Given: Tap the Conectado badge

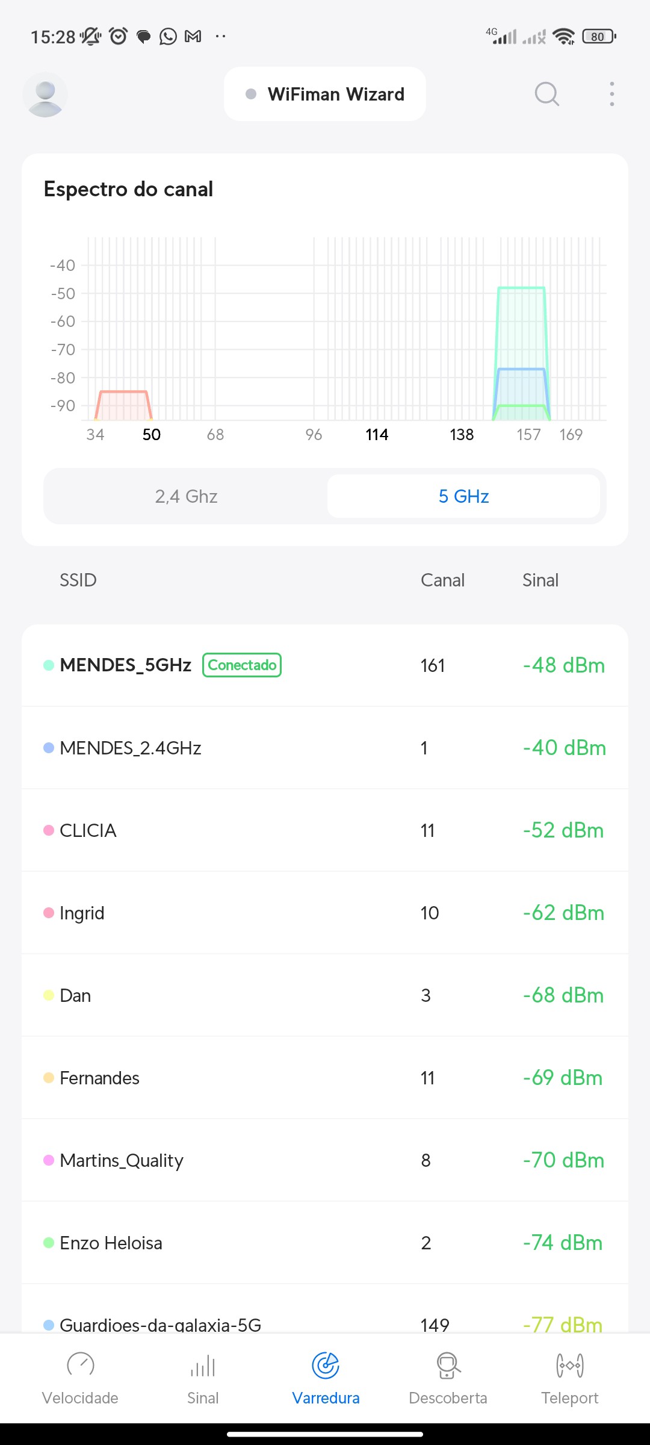Looking at the screenshot, I should [242, 665].
